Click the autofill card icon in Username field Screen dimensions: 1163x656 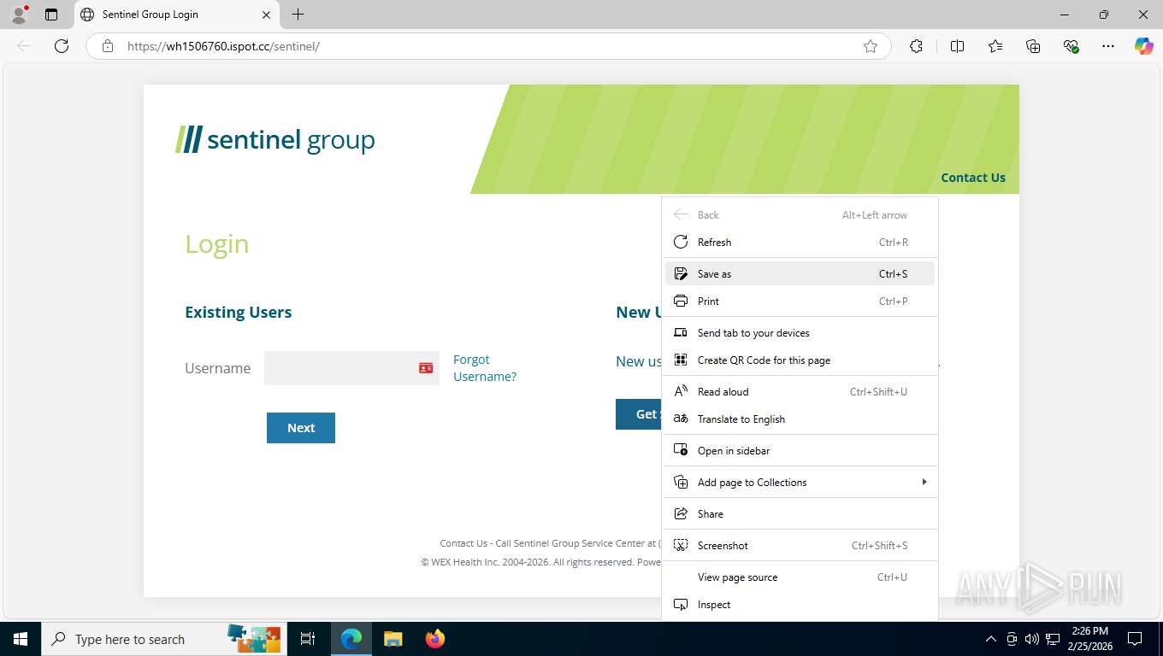(x=426, y=368)
